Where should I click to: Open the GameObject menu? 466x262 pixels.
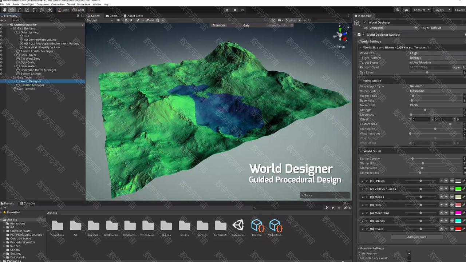coord(28,4)
